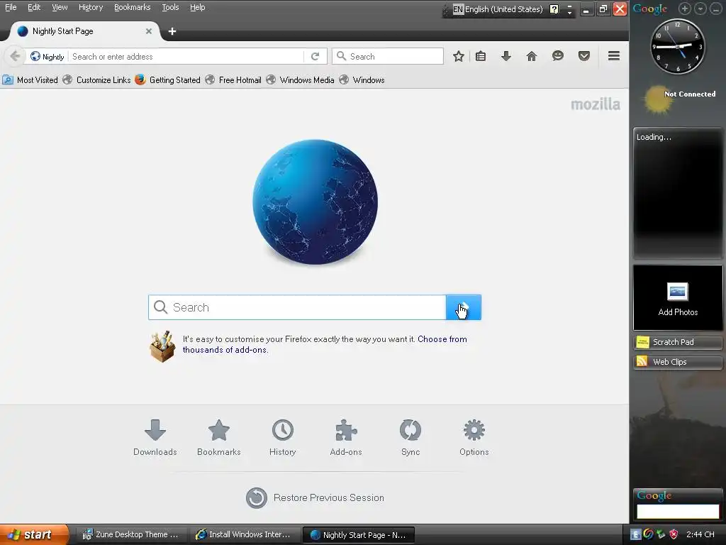This screenshot has width=726, height=545.
Task: Focus the Google sidebar search field
Action: (x=678, y=511)
